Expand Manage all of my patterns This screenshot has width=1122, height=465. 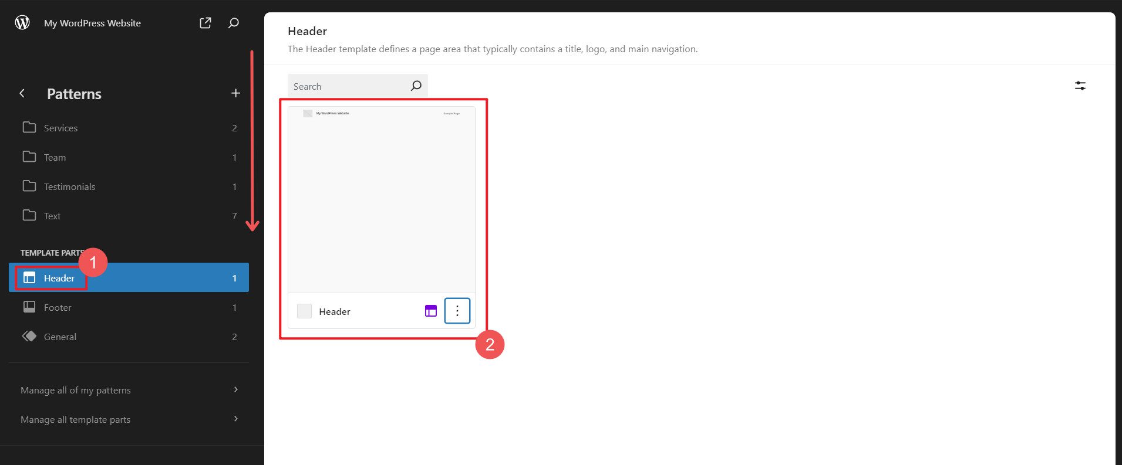[x=129, y=390]
